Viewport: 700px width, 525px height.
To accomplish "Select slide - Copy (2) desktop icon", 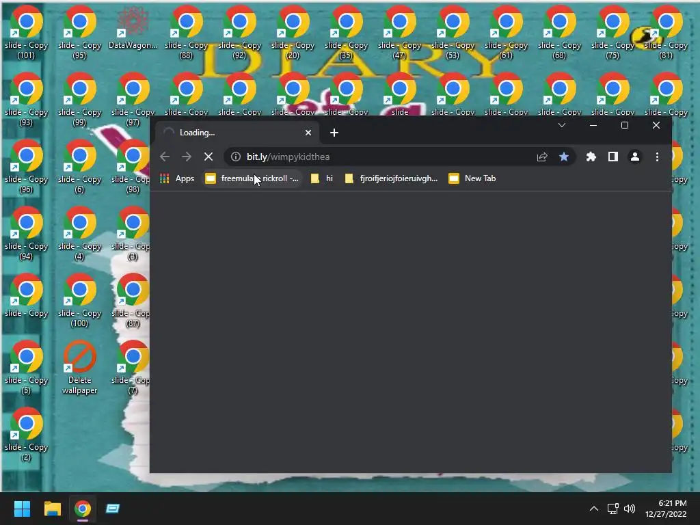I will pyautogui.click(x=27, y=434).
